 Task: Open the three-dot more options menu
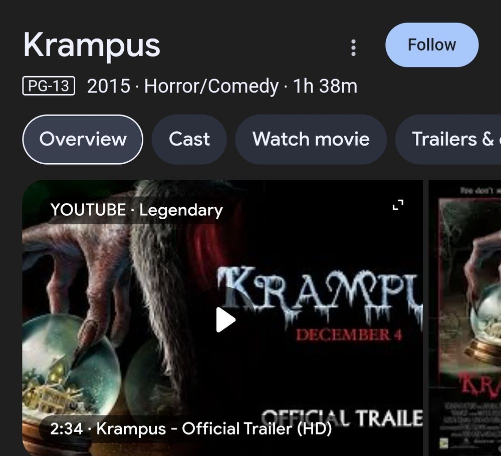pos(353,48)
